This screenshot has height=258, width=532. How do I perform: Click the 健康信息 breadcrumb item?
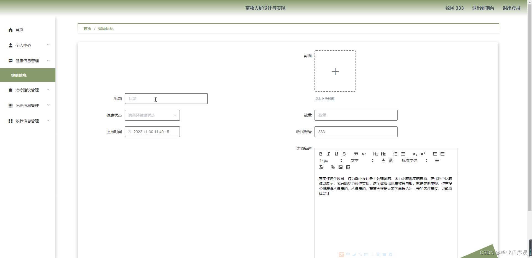[106, 28]
